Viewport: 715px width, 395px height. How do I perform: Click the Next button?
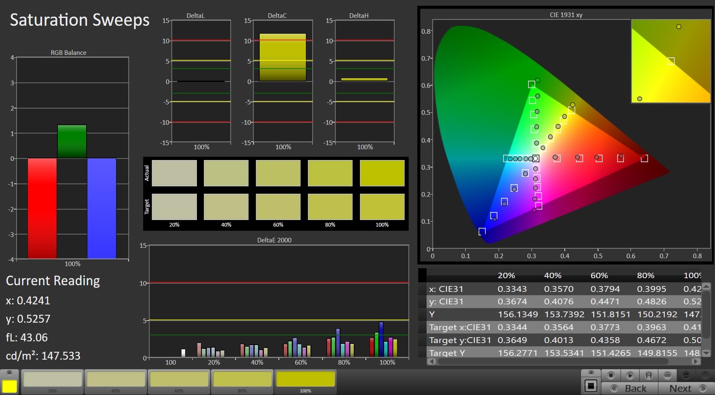tap(680, 388)
